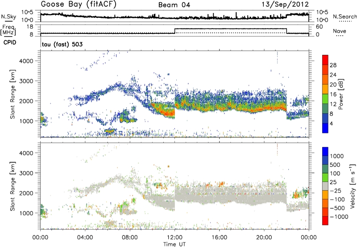Click the "-1000" label on Velocity colorbar
The width and height of the screenshot is (357, 247).
click(x=339, y=217)
